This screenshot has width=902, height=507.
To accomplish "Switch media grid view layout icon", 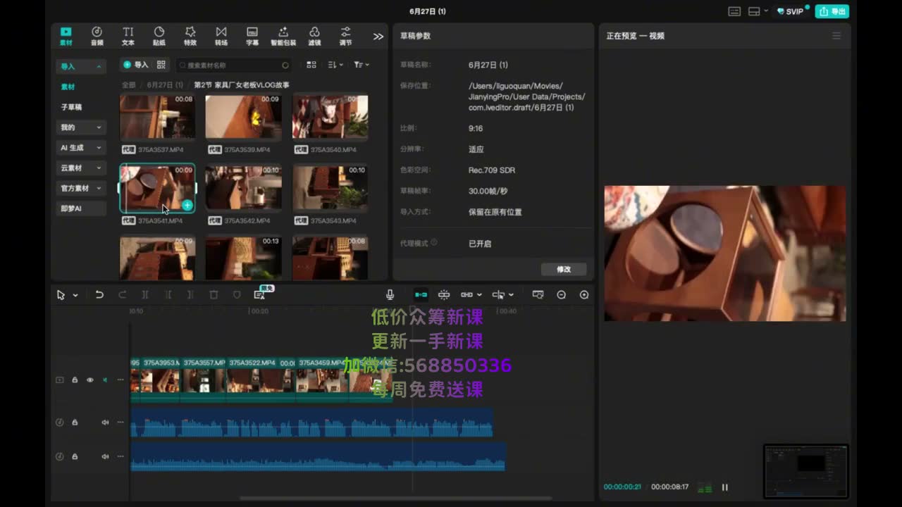I will coord(311,65).
